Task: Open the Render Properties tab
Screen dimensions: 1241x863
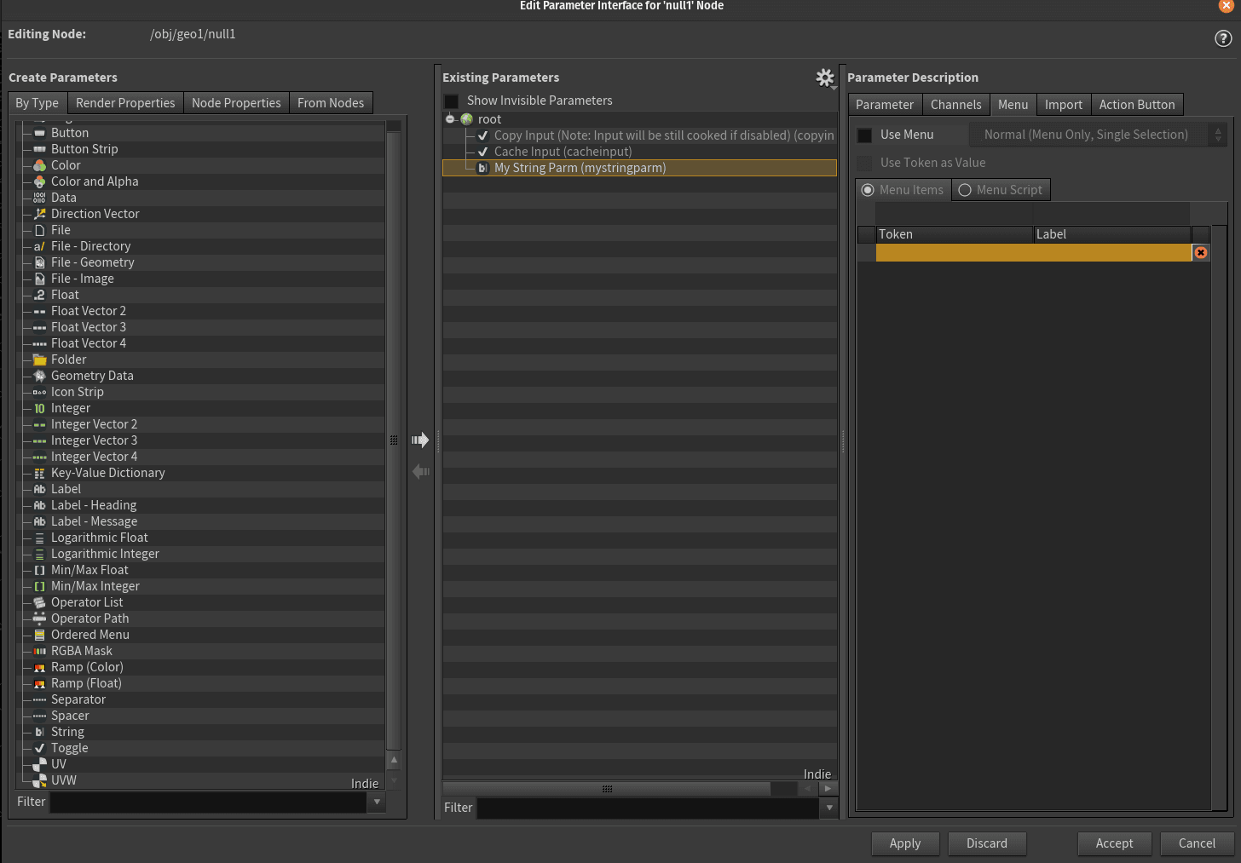Action: pos(125,103)
